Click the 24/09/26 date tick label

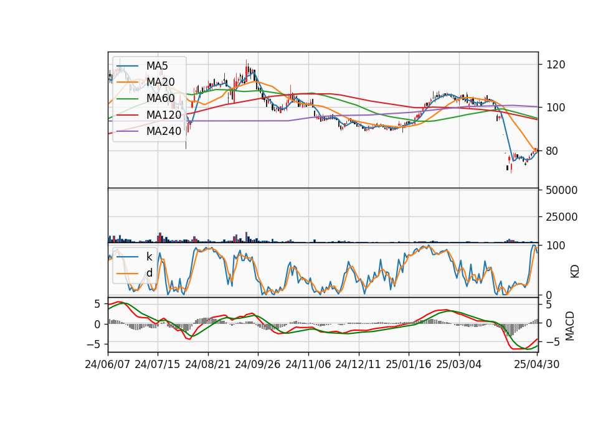(x=258, y=364)
